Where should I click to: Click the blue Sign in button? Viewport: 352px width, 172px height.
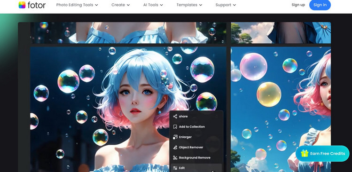[320, 5]
